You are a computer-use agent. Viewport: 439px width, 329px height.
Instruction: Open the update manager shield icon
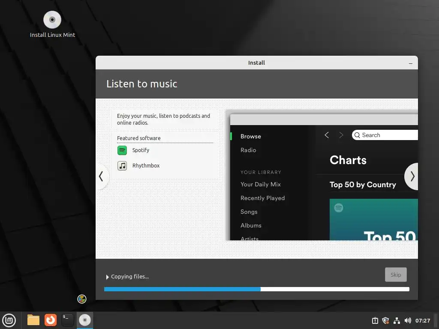[385, 320]
